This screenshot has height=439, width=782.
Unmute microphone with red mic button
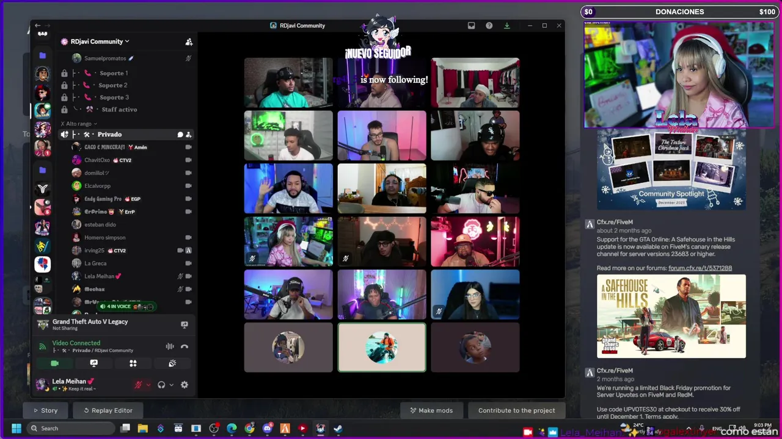(138, 385)
